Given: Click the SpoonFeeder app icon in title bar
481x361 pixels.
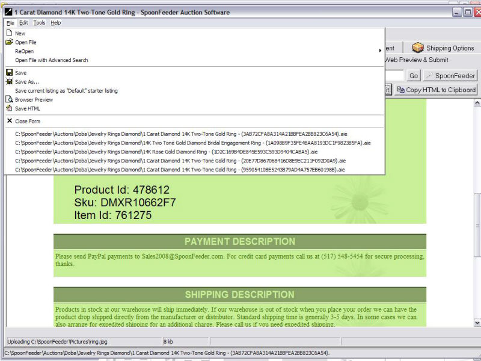Looking at the screenshot, I should click(x=8, y=12).
